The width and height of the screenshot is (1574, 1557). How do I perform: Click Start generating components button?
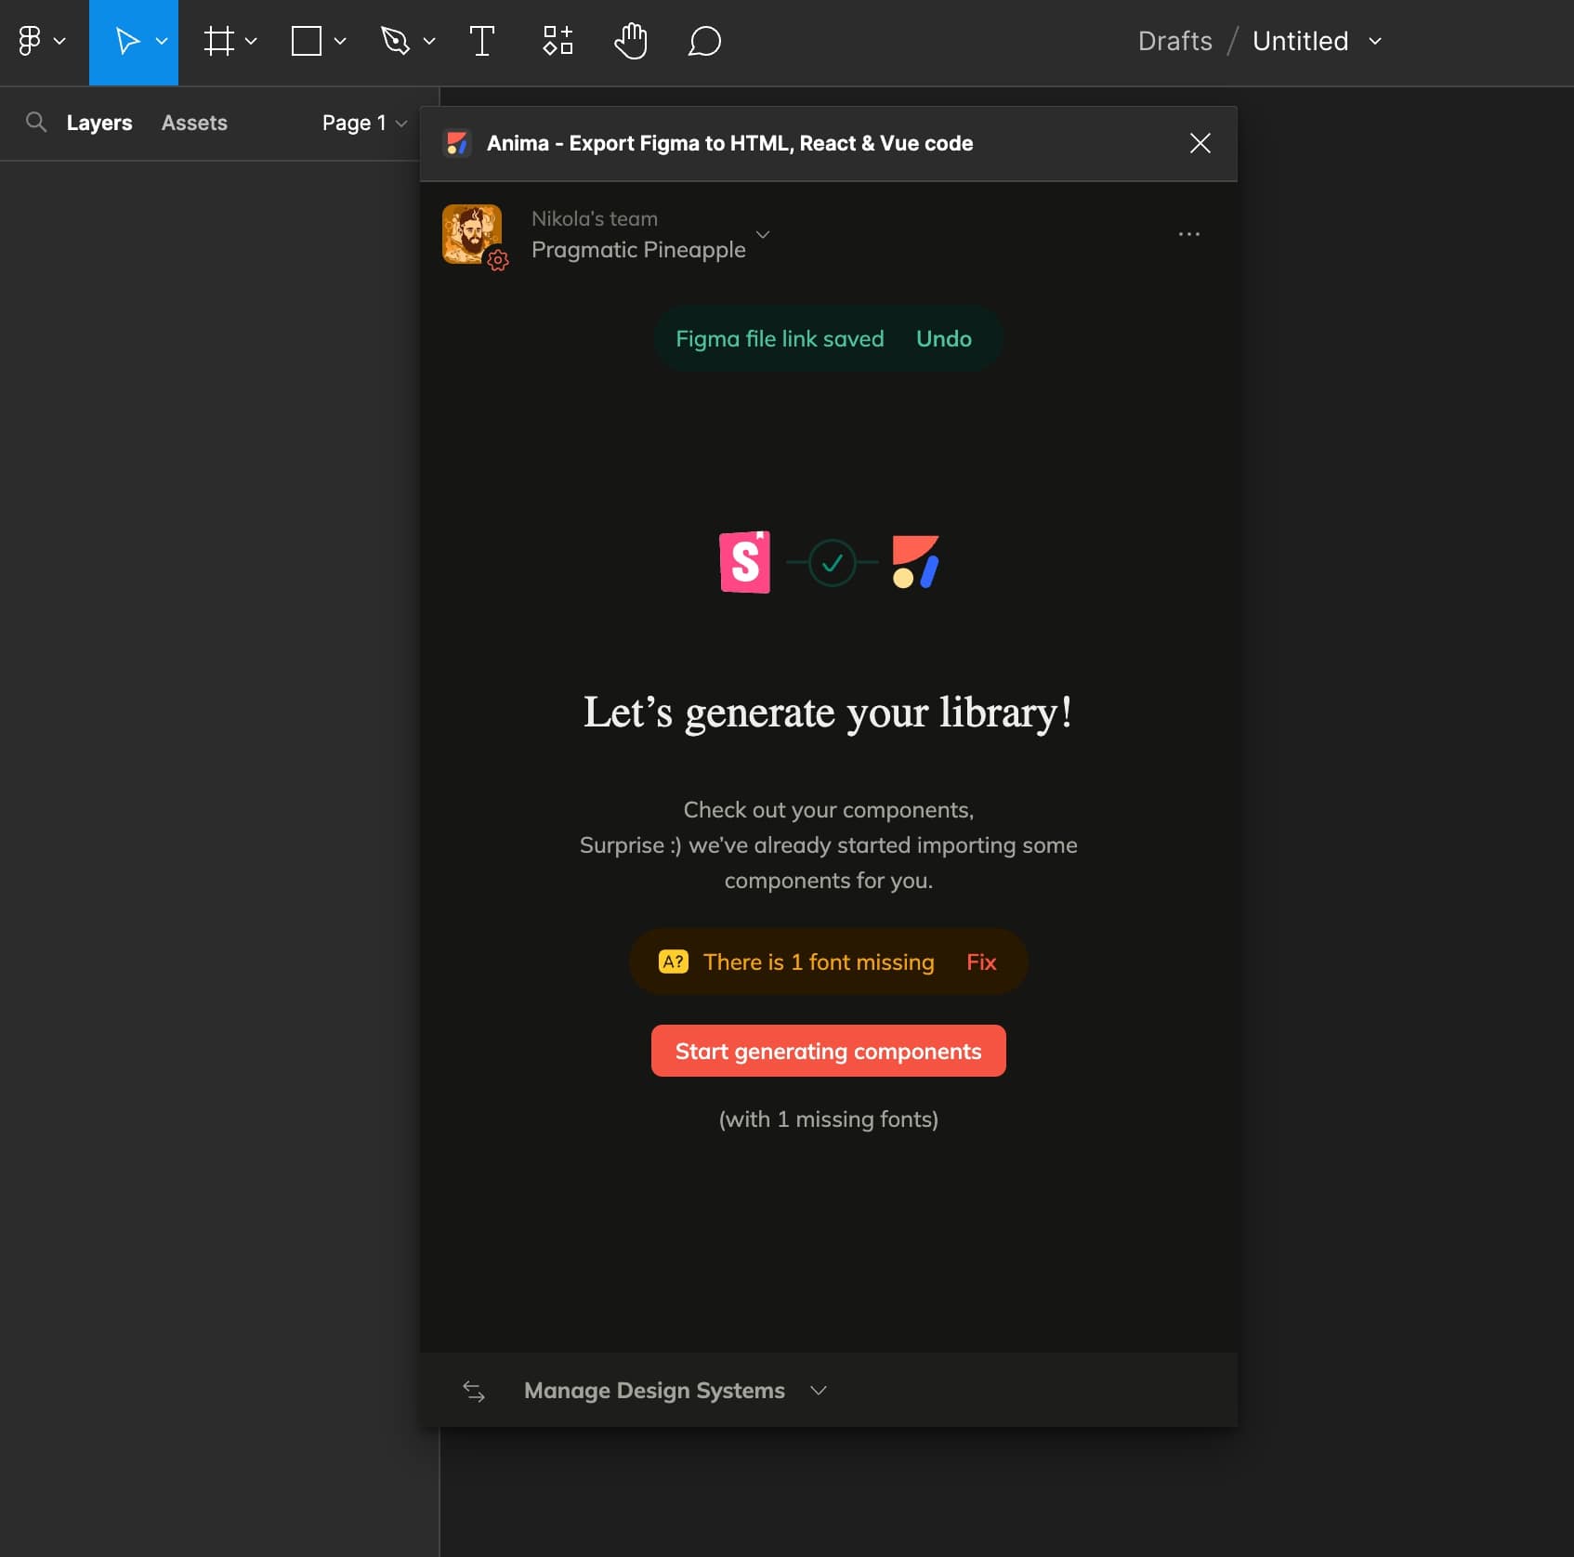(x=828, y=1051)
